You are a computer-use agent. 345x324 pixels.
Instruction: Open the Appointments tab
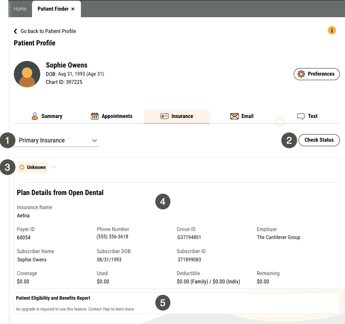click(x=112, y=116)
